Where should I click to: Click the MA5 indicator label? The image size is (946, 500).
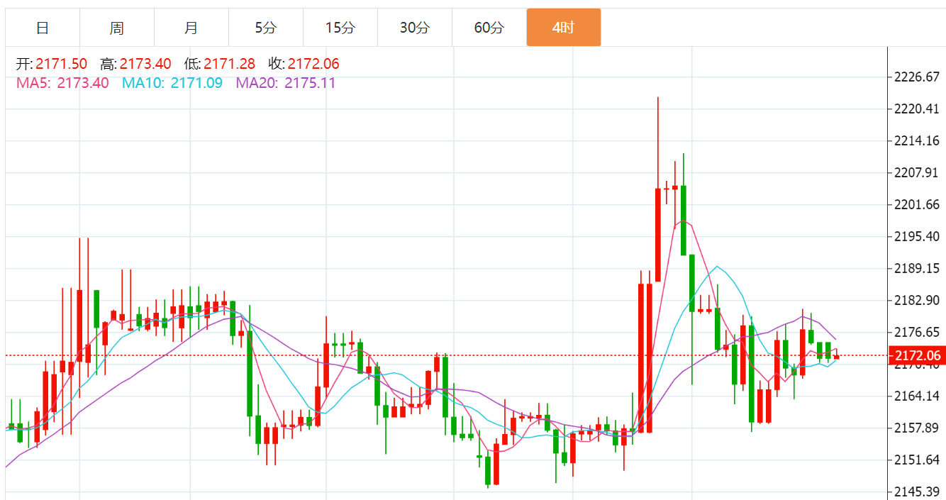[62, 83]
